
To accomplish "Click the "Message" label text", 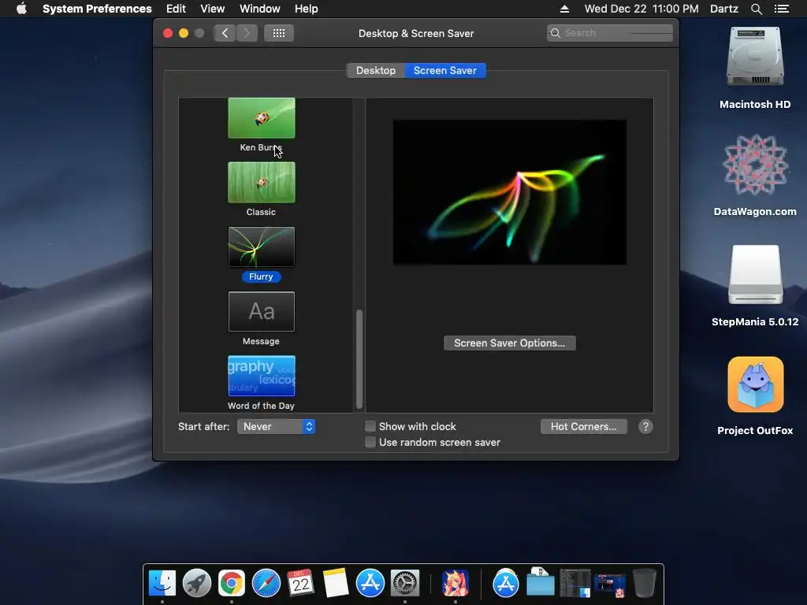I will [261, 341].
